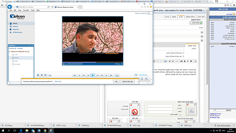This screenshot has height=133, width=236.
Task: Collapse the Observer Default Group tree
Action: tap(9, 51)
